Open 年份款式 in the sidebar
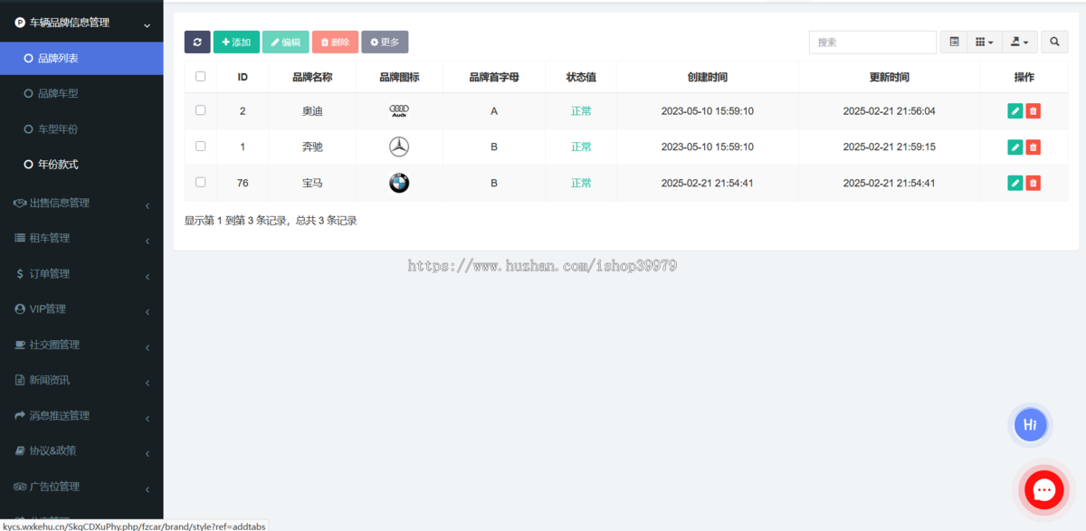 point(81,165)
